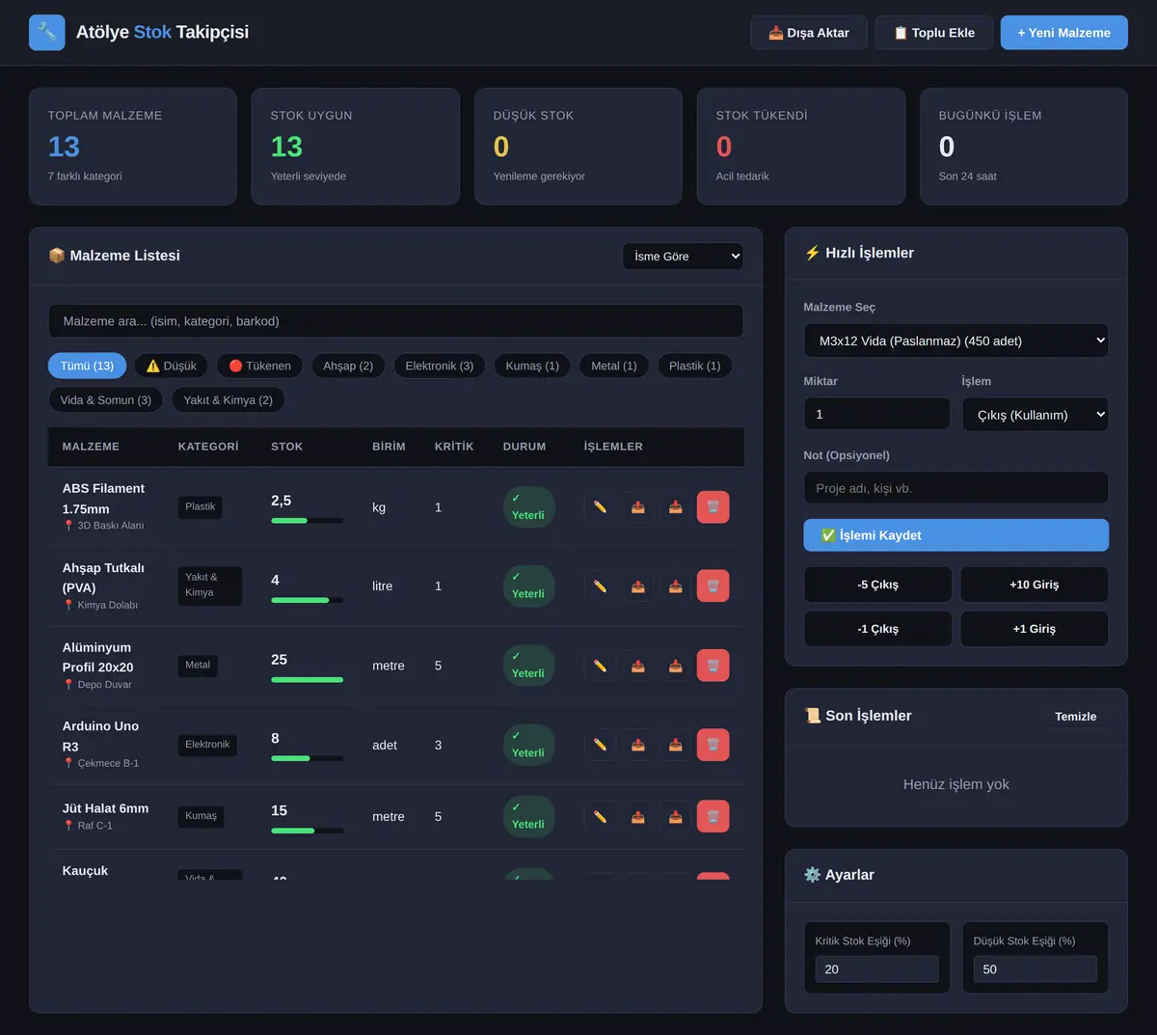Viewport: 1157px width, 1035px height.
Task: Select the Tümü (13) filter chip
Action: pyautogui.click(x=87, y=366)
